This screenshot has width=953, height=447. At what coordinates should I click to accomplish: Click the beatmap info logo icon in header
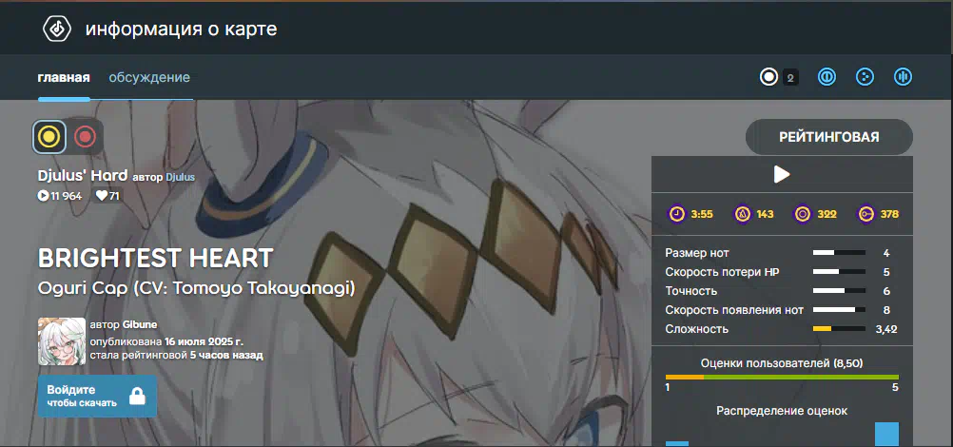point(57,29)
